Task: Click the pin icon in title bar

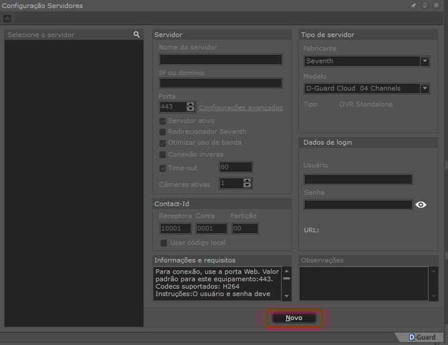Action: [x=415, y=5]
